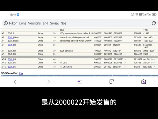Select text 'rubber focus, slide aperture lock'
The height and width of the screenshot is (119, 158).
(x=75, y=37)
